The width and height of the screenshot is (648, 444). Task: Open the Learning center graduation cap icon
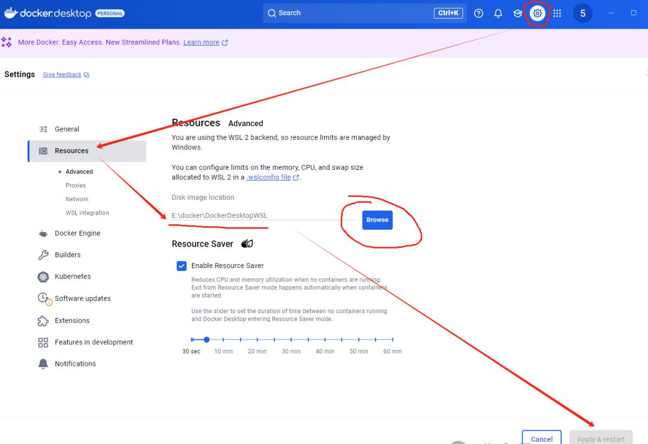tap(518, 13)
